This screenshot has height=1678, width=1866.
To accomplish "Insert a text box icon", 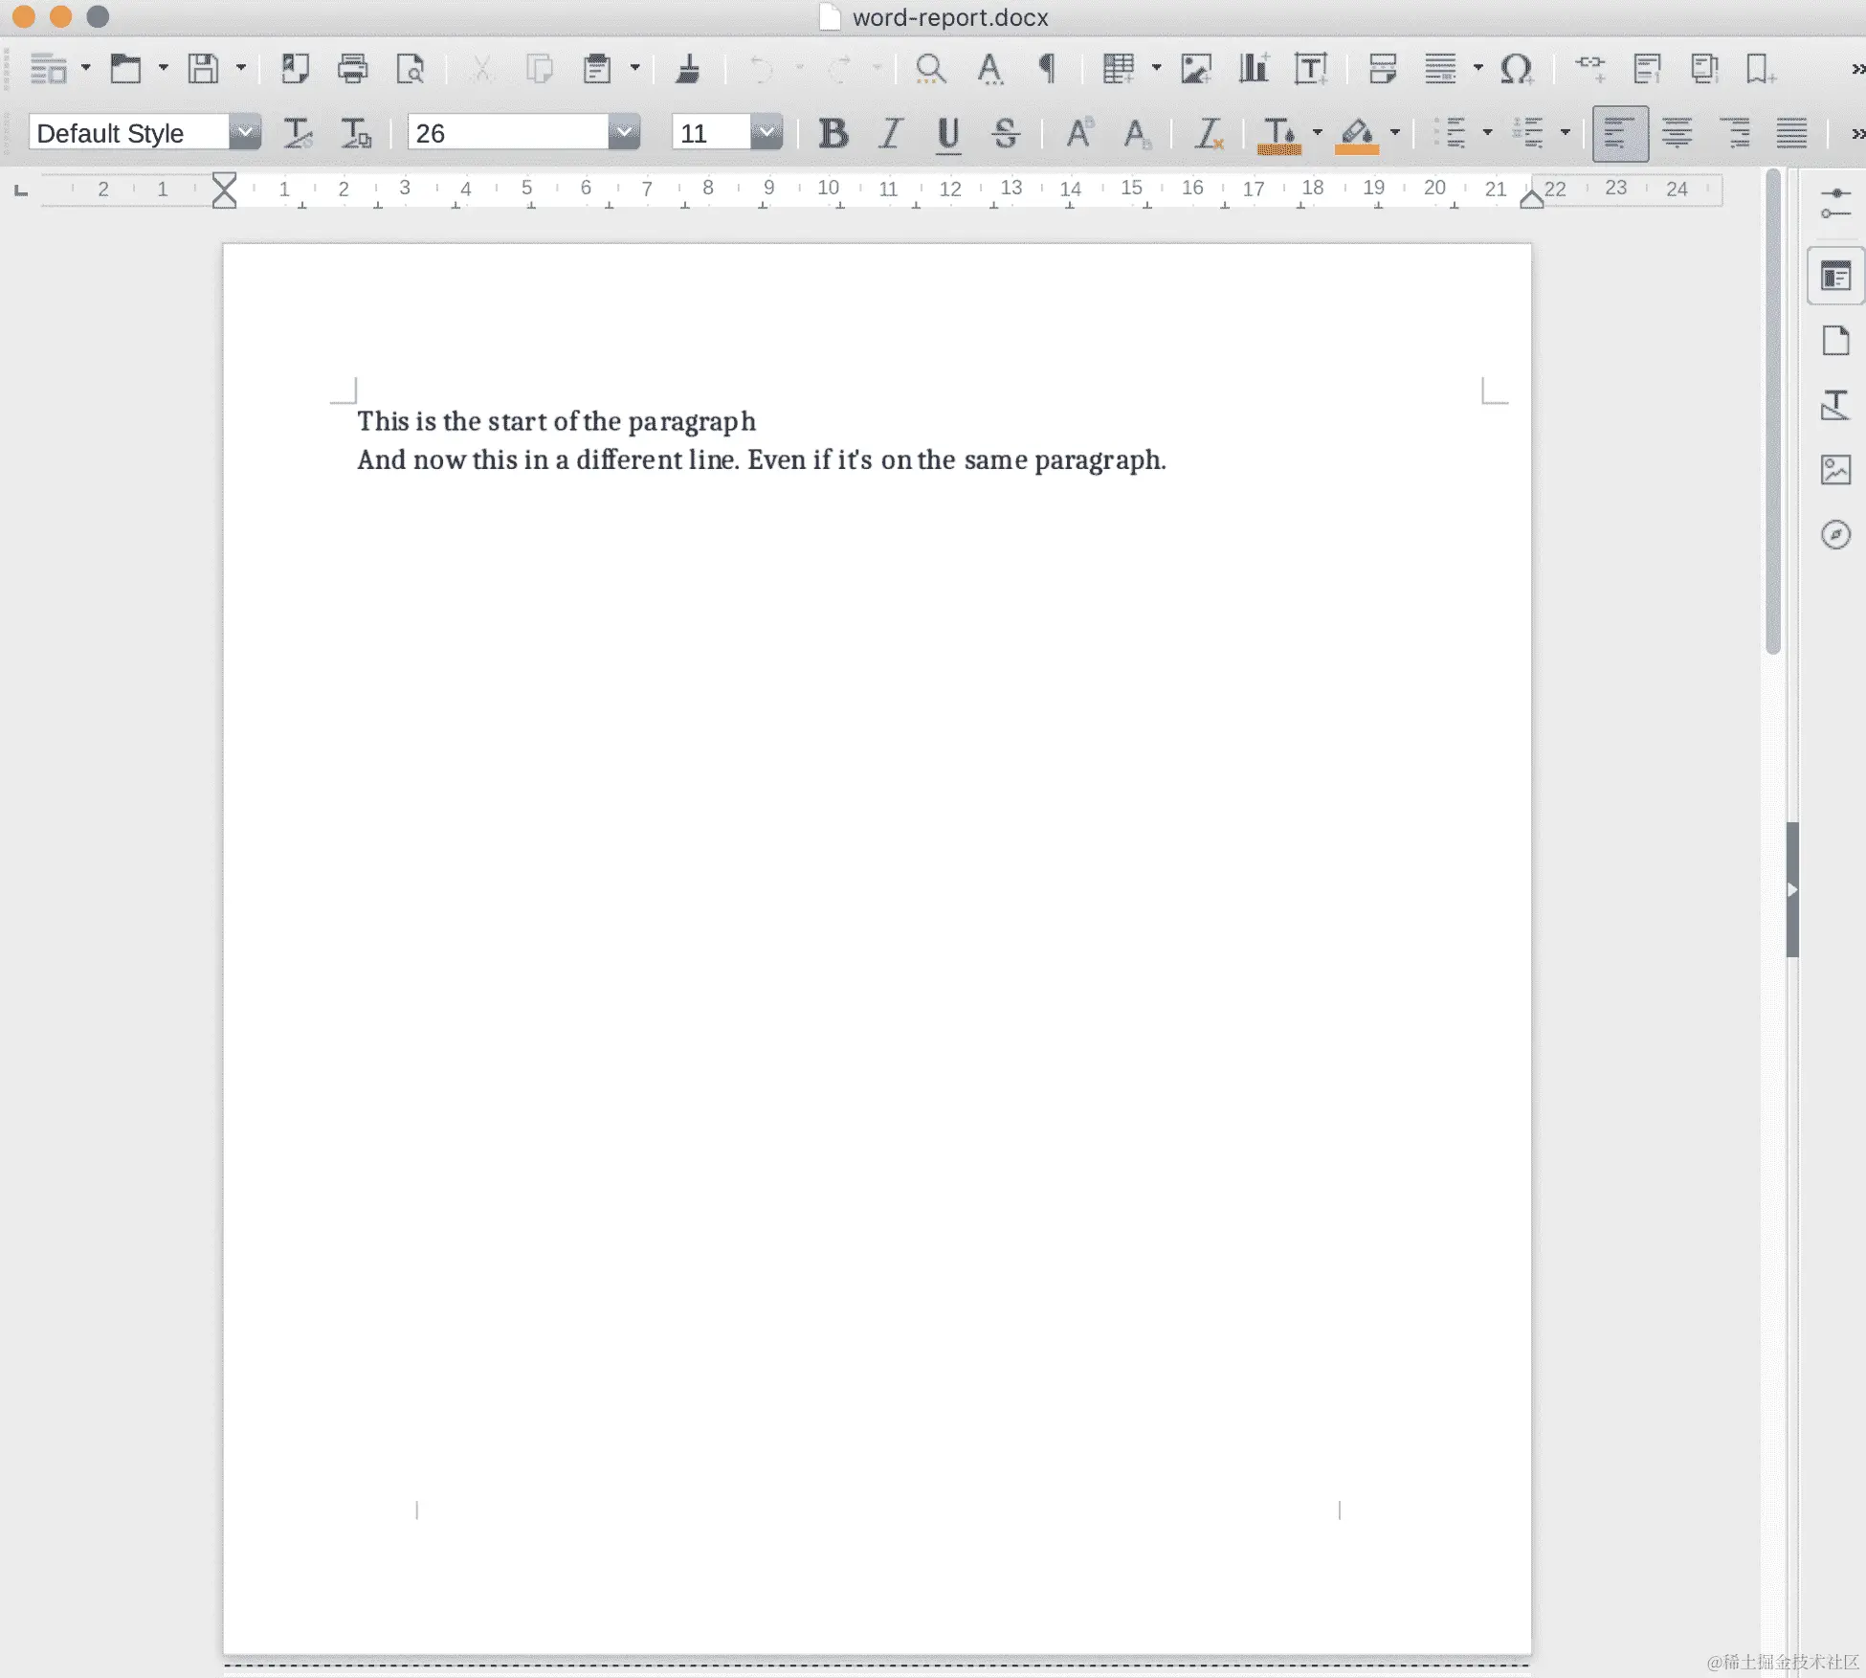I will pos(1312,69).
